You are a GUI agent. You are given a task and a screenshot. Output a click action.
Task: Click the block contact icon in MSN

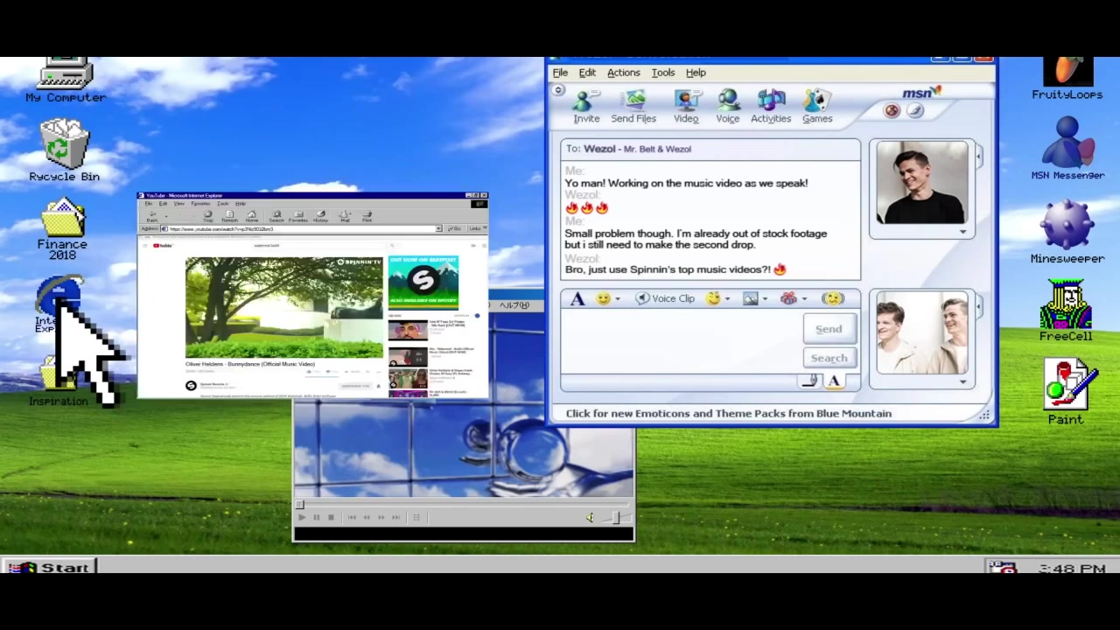click(x=892, y=111)
